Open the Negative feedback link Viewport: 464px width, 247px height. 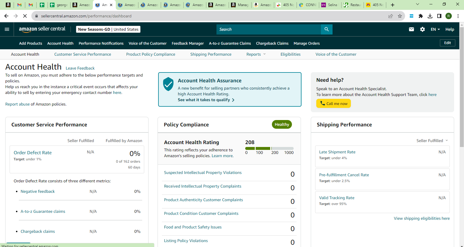point(38,191)
